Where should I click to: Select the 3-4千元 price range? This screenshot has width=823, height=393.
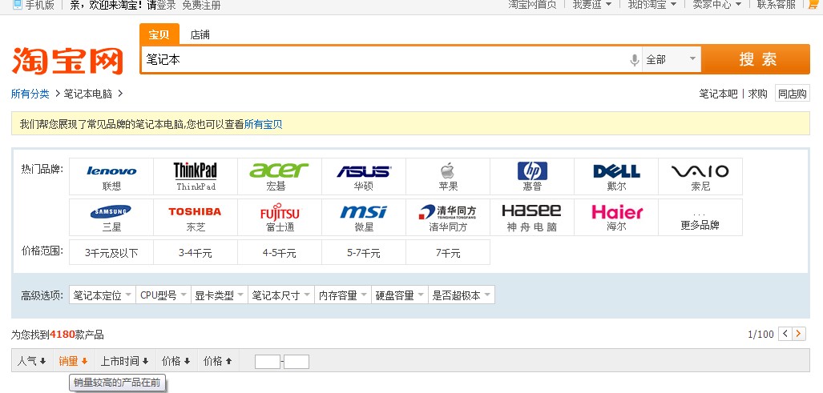pos(195,253)
